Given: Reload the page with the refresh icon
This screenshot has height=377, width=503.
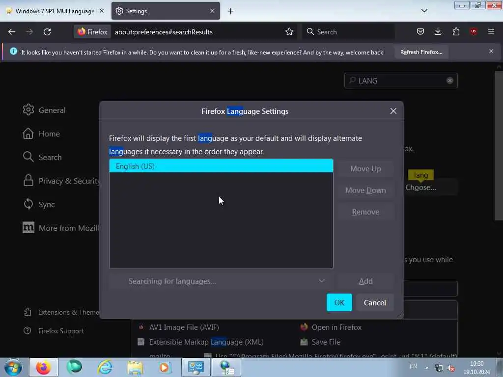Looking at the screenshot, I should click(47, 32).
